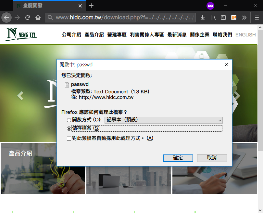Click the scrollbar down arrow

tap(260, 210)
